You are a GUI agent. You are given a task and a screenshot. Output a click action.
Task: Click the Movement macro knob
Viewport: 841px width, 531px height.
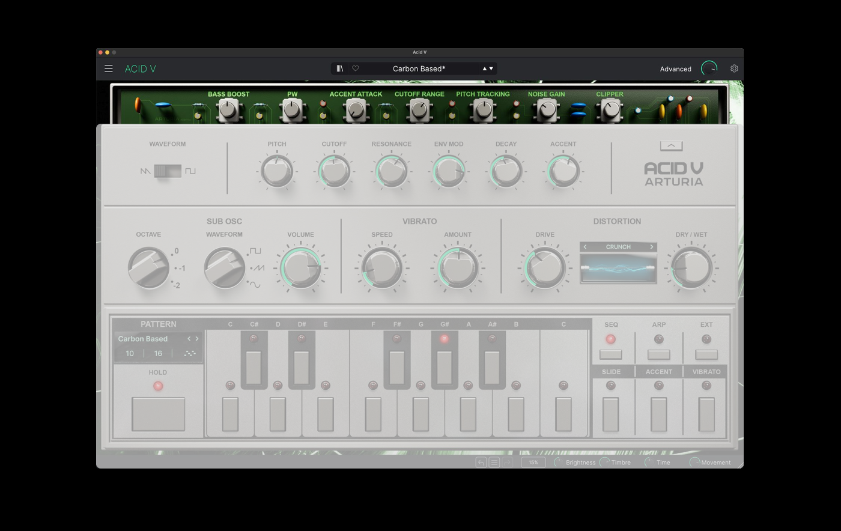click(694, 462)
